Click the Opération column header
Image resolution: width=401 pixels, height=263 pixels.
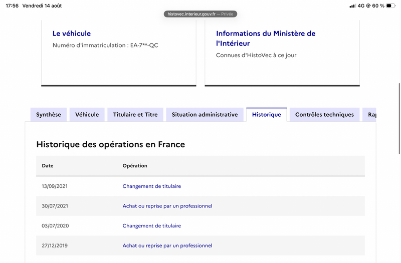[135, 166]
